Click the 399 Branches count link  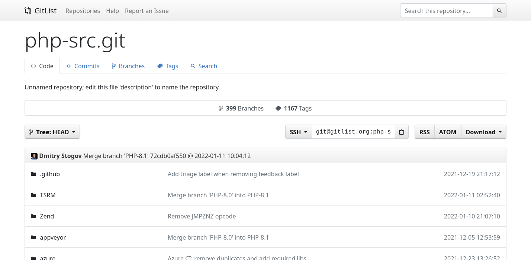tap(241, 108)
